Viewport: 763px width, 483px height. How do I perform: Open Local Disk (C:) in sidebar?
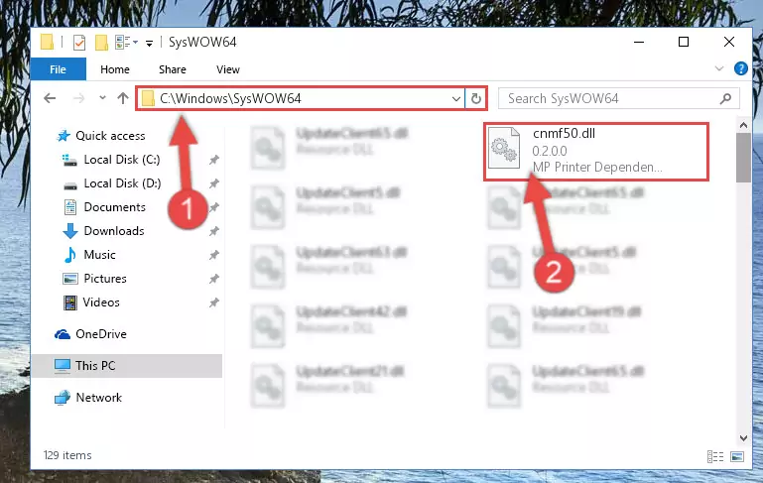click(122, 160)
